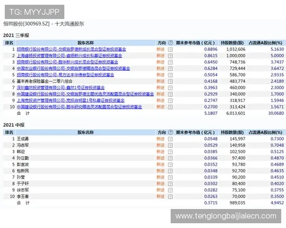This screenshot has width=286, height=228.
Task: Click the question icon in the 729,444 shares row
Action: tap(170, 68)
